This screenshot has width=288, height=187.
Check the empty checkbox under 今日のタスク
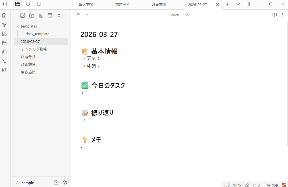click(84, 93)
